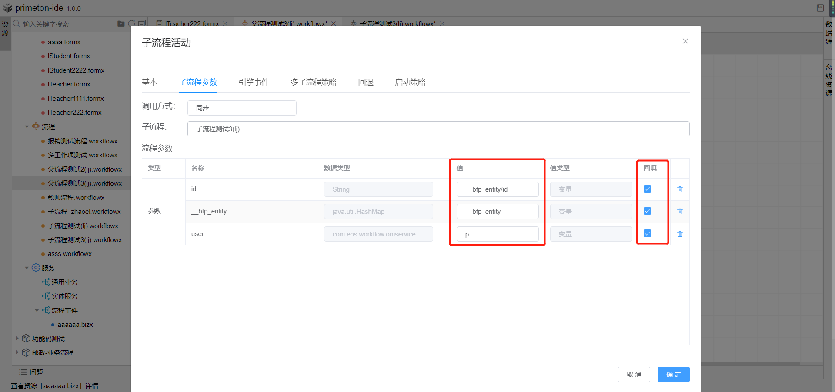
Task: Remove the user parameter with trash icon
Action: click(x=680, y=234)
